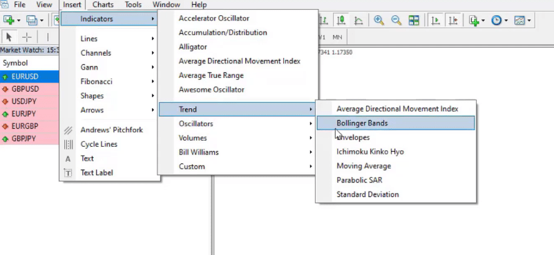Select GBPUSD in Market Watch
Screen dimensions: 554x255
point(29,89)
